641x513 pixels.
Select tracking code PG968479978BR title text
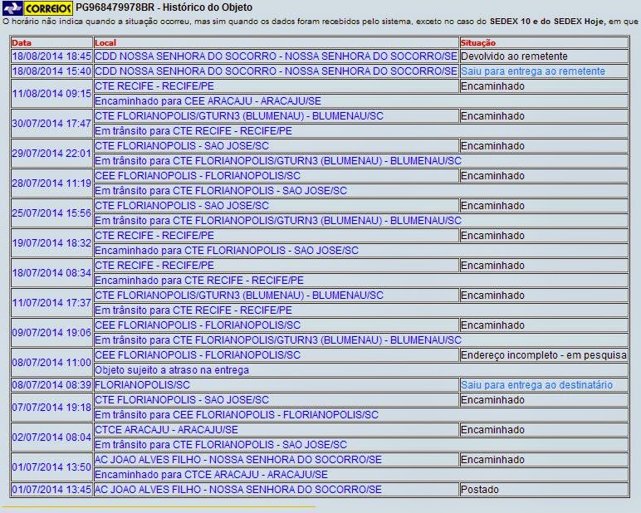click(x=164, y=7)
